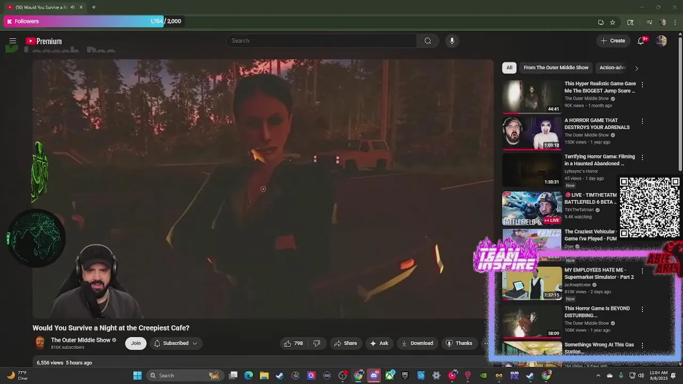
Task: Open the Ask feature
Action: (x=379, y=343)
